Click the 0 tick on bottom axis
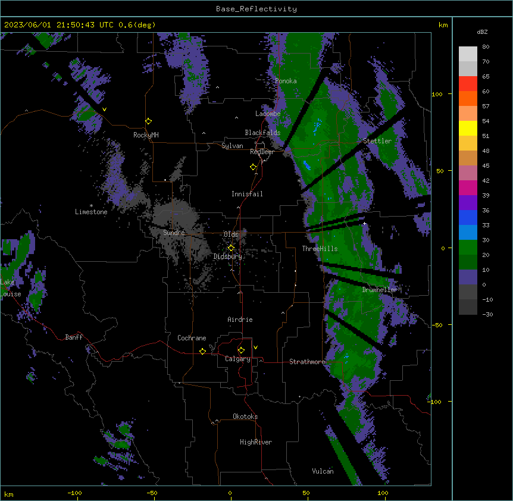513x501 pixels. point(230,493)
